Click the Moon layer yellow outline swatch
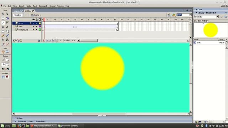This screenshot has height=128, width=228. pos(40,23)
